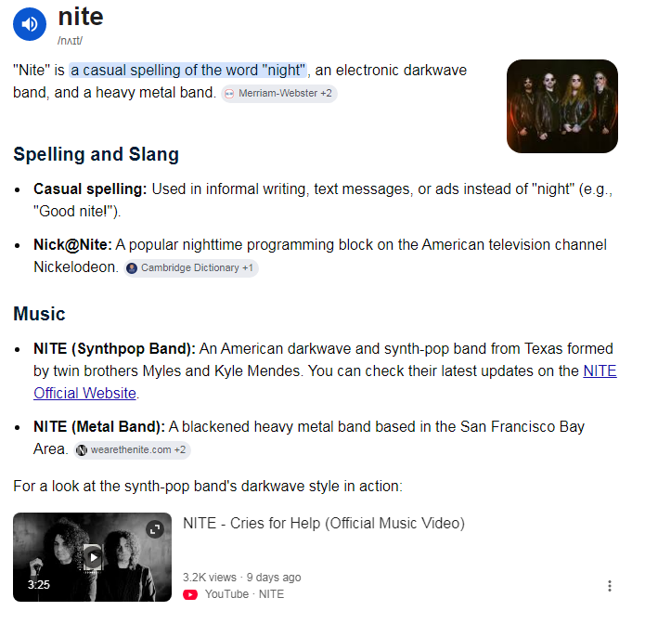Open the Merriam-Webster +2 source chip

[x=279, y=94]
